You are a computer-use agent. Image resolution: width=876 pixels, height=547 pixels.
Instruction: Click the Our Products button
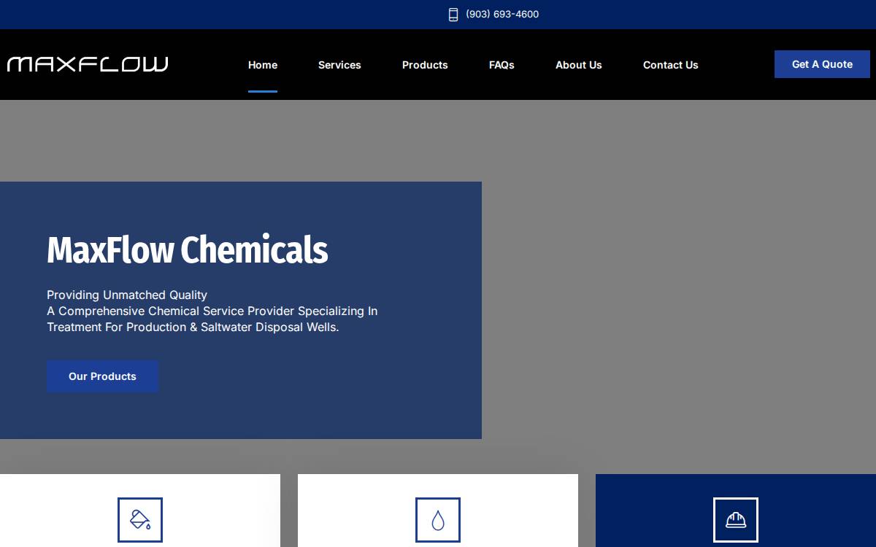click(x=102, y=376)
